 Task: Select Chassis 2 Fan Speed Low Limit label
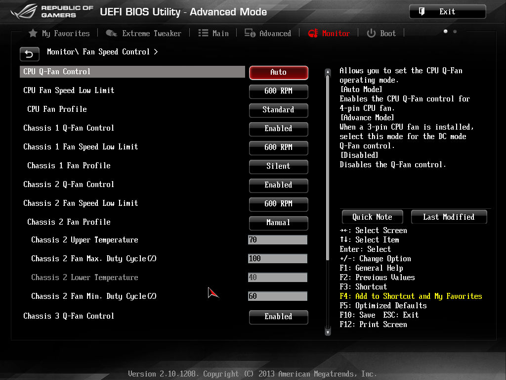coord(81,203)
